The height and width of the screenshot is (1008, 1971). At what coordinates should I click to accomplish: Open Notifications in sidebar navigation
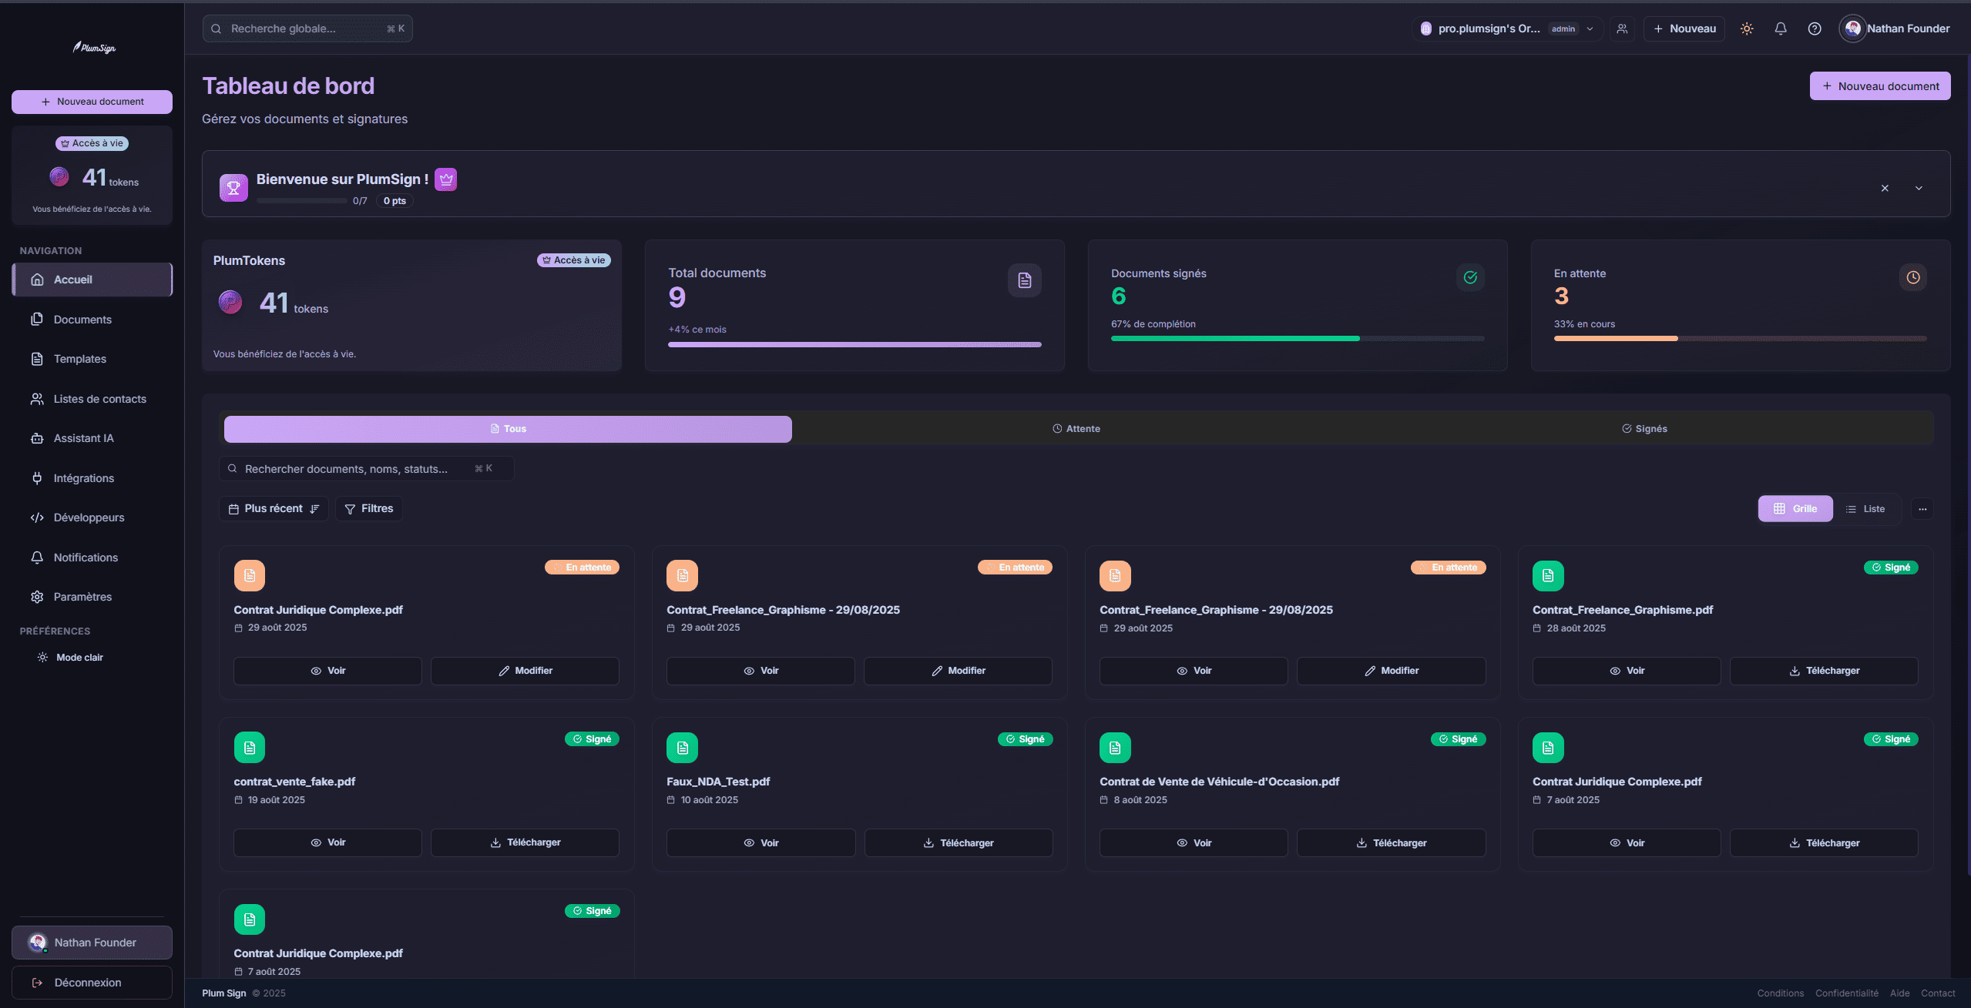point(92,558)
